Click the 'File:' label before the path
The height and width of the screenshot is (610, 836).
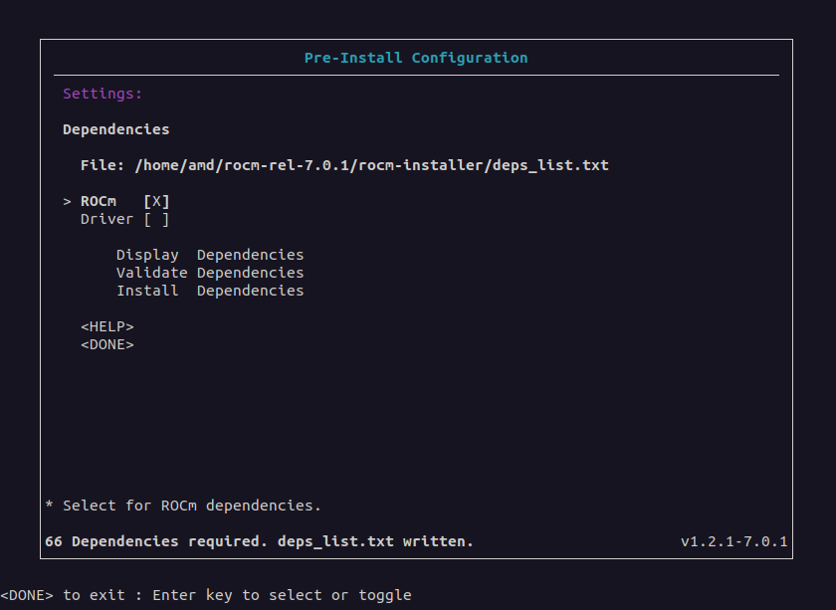[x=103, y=165]
